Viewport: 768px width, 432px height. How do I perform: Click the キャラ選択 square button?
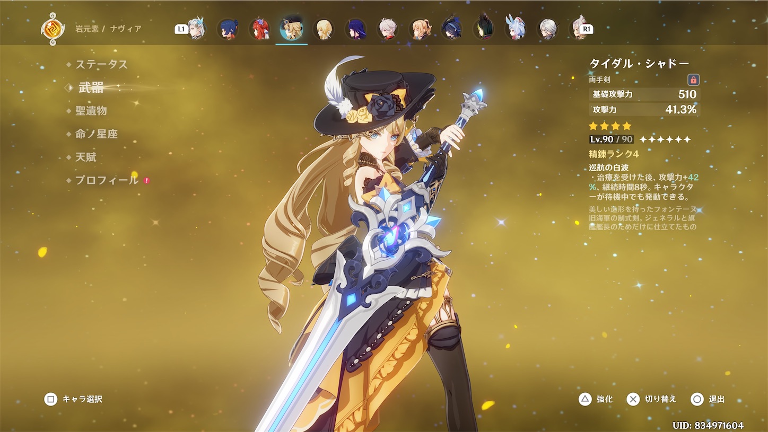(x=73, y=399)
